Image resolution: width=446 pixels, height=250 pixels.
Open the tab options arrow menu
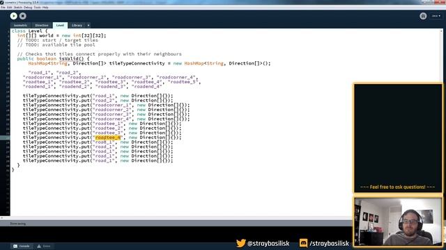(89, 25)
